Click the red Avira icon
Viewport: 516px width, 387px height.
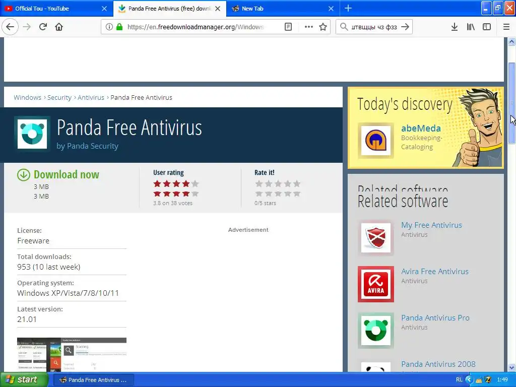click(376, 284)
